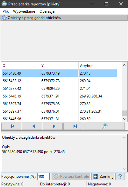Click the Pozycjonowanie percent input field

point(43,177)
